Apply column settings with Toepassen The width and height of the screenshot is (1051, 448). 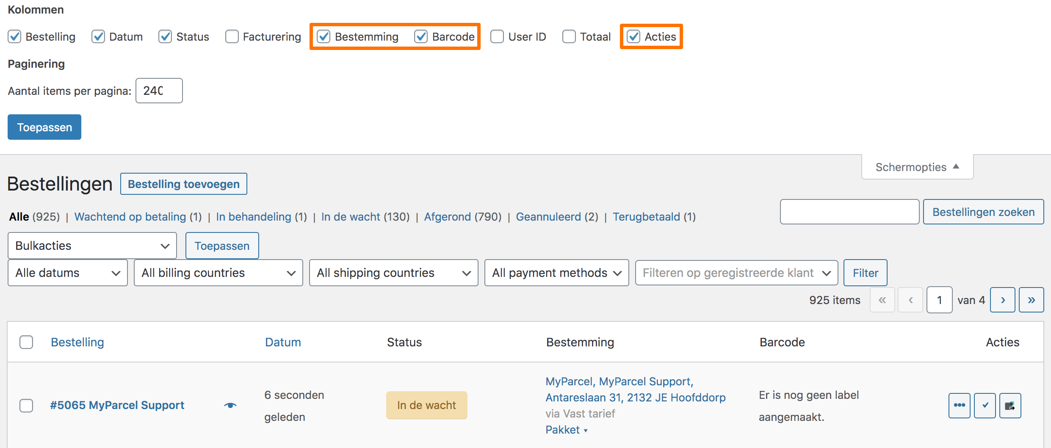tap(44, 127)
